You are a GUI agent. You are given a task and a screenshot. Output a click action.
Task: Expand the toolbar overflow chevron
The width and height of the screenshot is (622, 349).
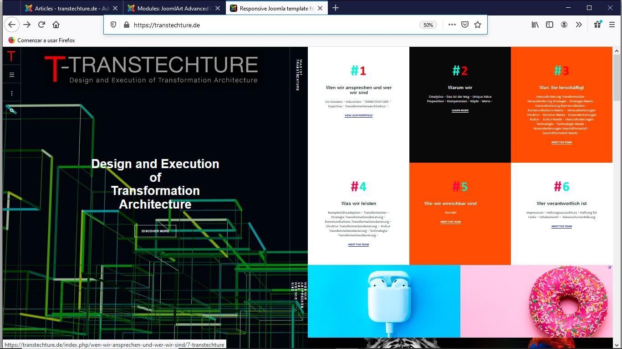(x=579, y=25)
